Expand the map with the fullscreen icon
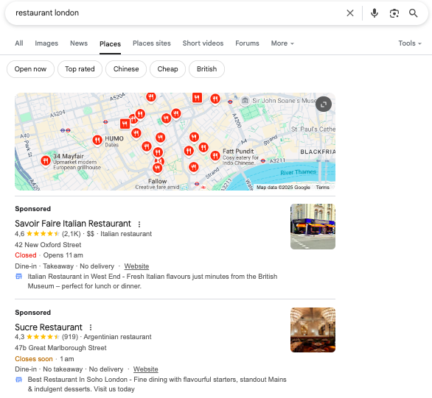Screen dimensions: 432x398 [324, 104]
